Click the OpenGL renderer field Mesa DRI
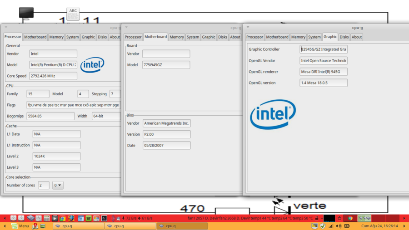Viewport: 409px width, 230px height. point(324,72)
